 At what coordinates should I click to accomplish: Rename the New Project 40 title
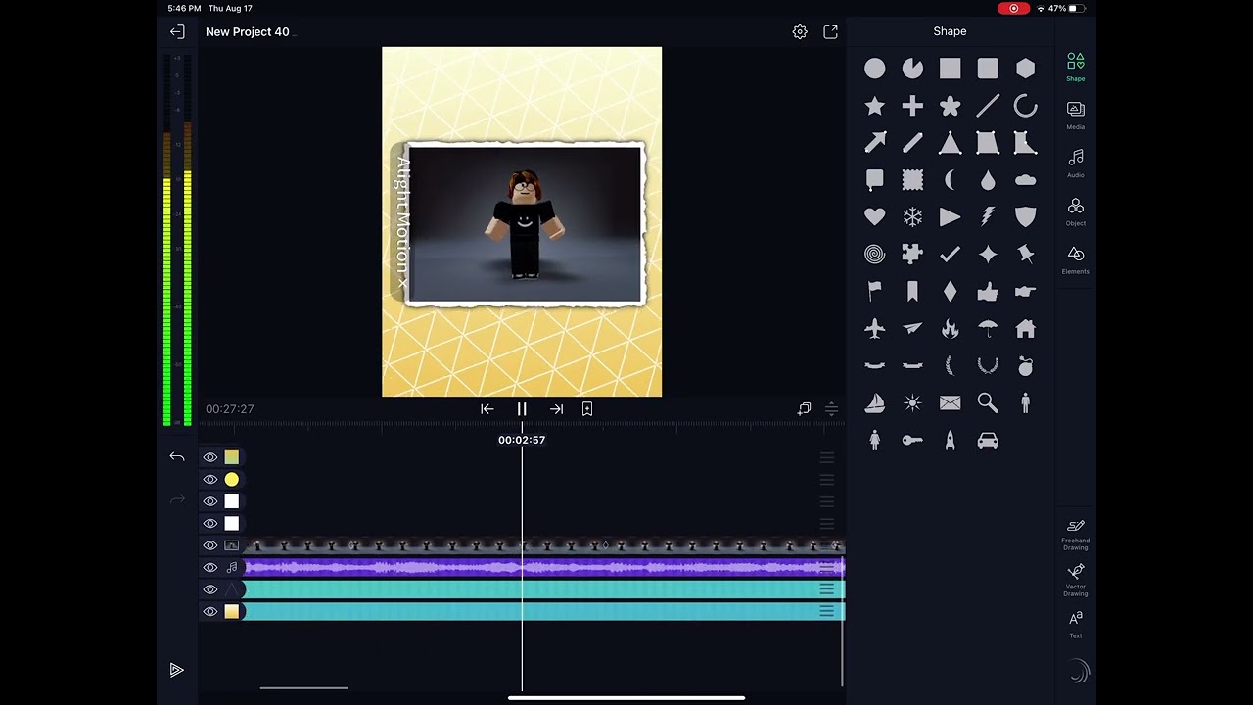point(248,32)
